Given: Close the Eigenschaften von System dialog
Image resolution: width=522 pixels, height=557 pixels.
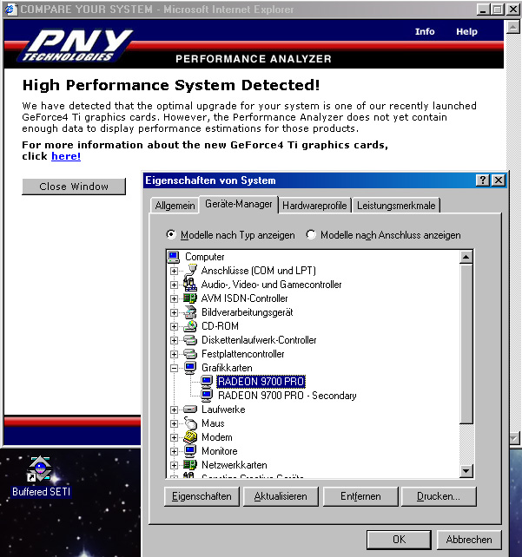Looking at the screenshot, I should pos(499,180).
